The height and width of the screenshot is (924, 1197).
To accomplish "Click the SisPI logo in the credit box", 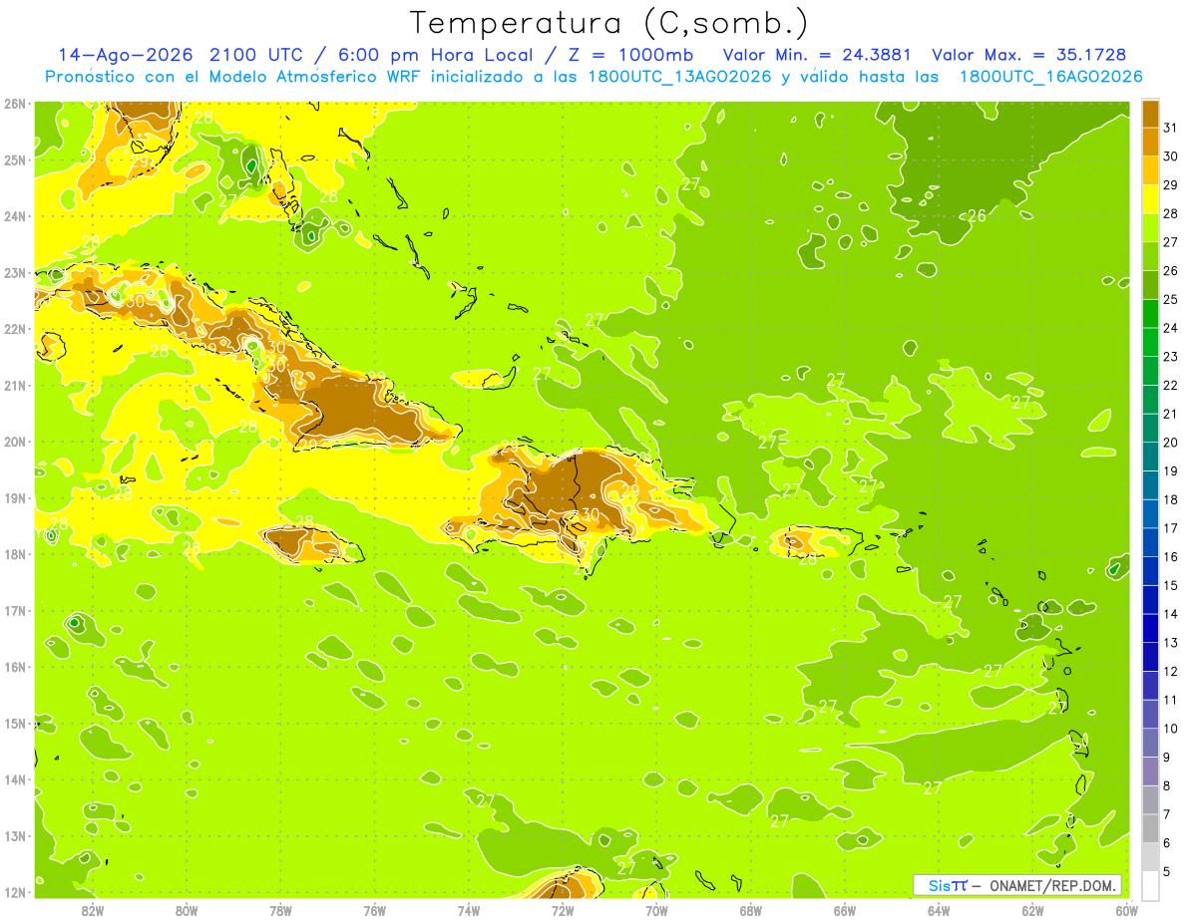I will coord(948,885).
